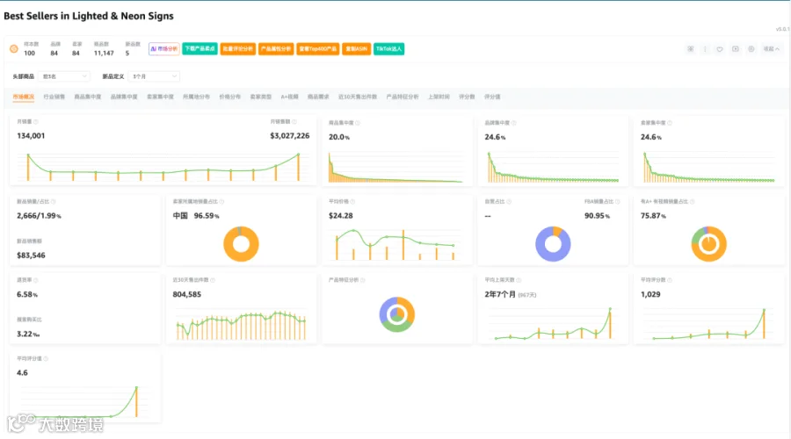Click the AI 市场分析 button
This screenshot has height=439, width=791.
point(164,49)
